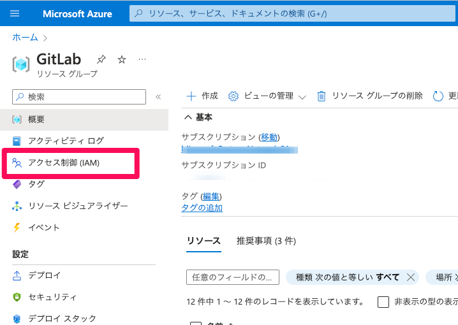Click the blurred subscription name link

click(239, 150)
